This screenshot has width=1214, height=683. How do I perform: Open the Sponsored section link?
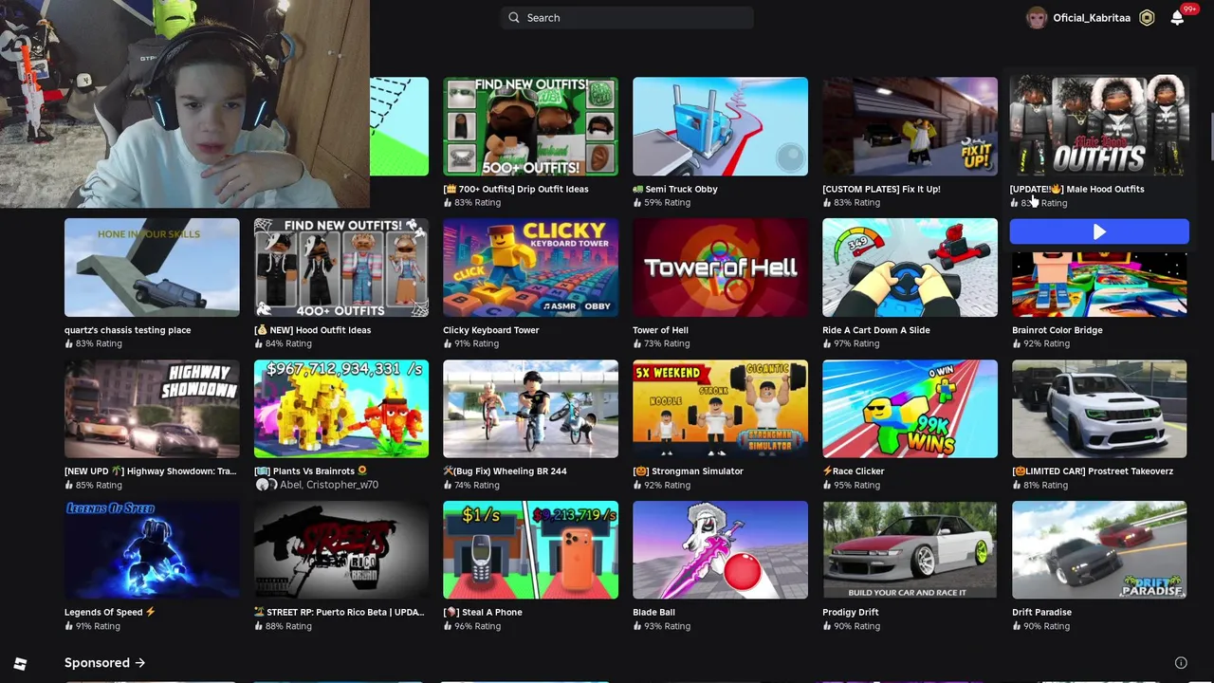coord(104,663)
